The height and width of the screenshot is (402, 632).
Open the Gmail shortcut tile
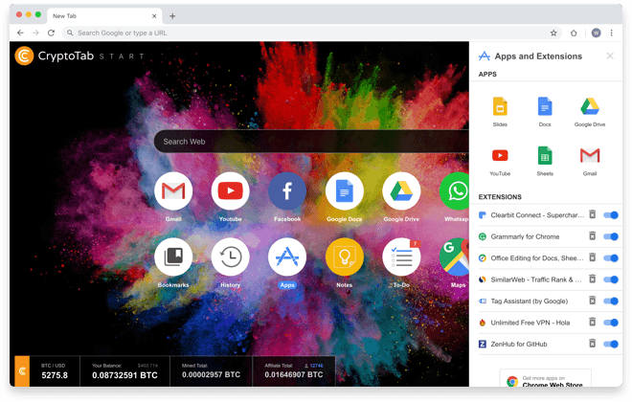pos(172,192)
